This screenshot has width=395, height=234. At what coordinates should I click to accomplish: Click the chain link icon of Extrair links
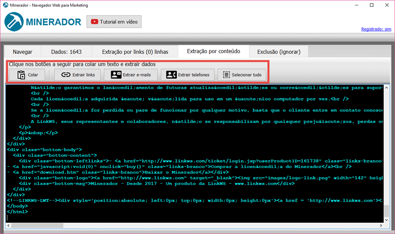coord(66,75)
